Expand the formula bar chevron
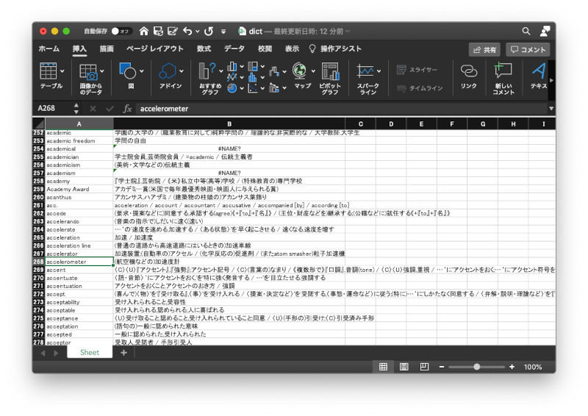588x416 pixels. (x=551, y=108)
